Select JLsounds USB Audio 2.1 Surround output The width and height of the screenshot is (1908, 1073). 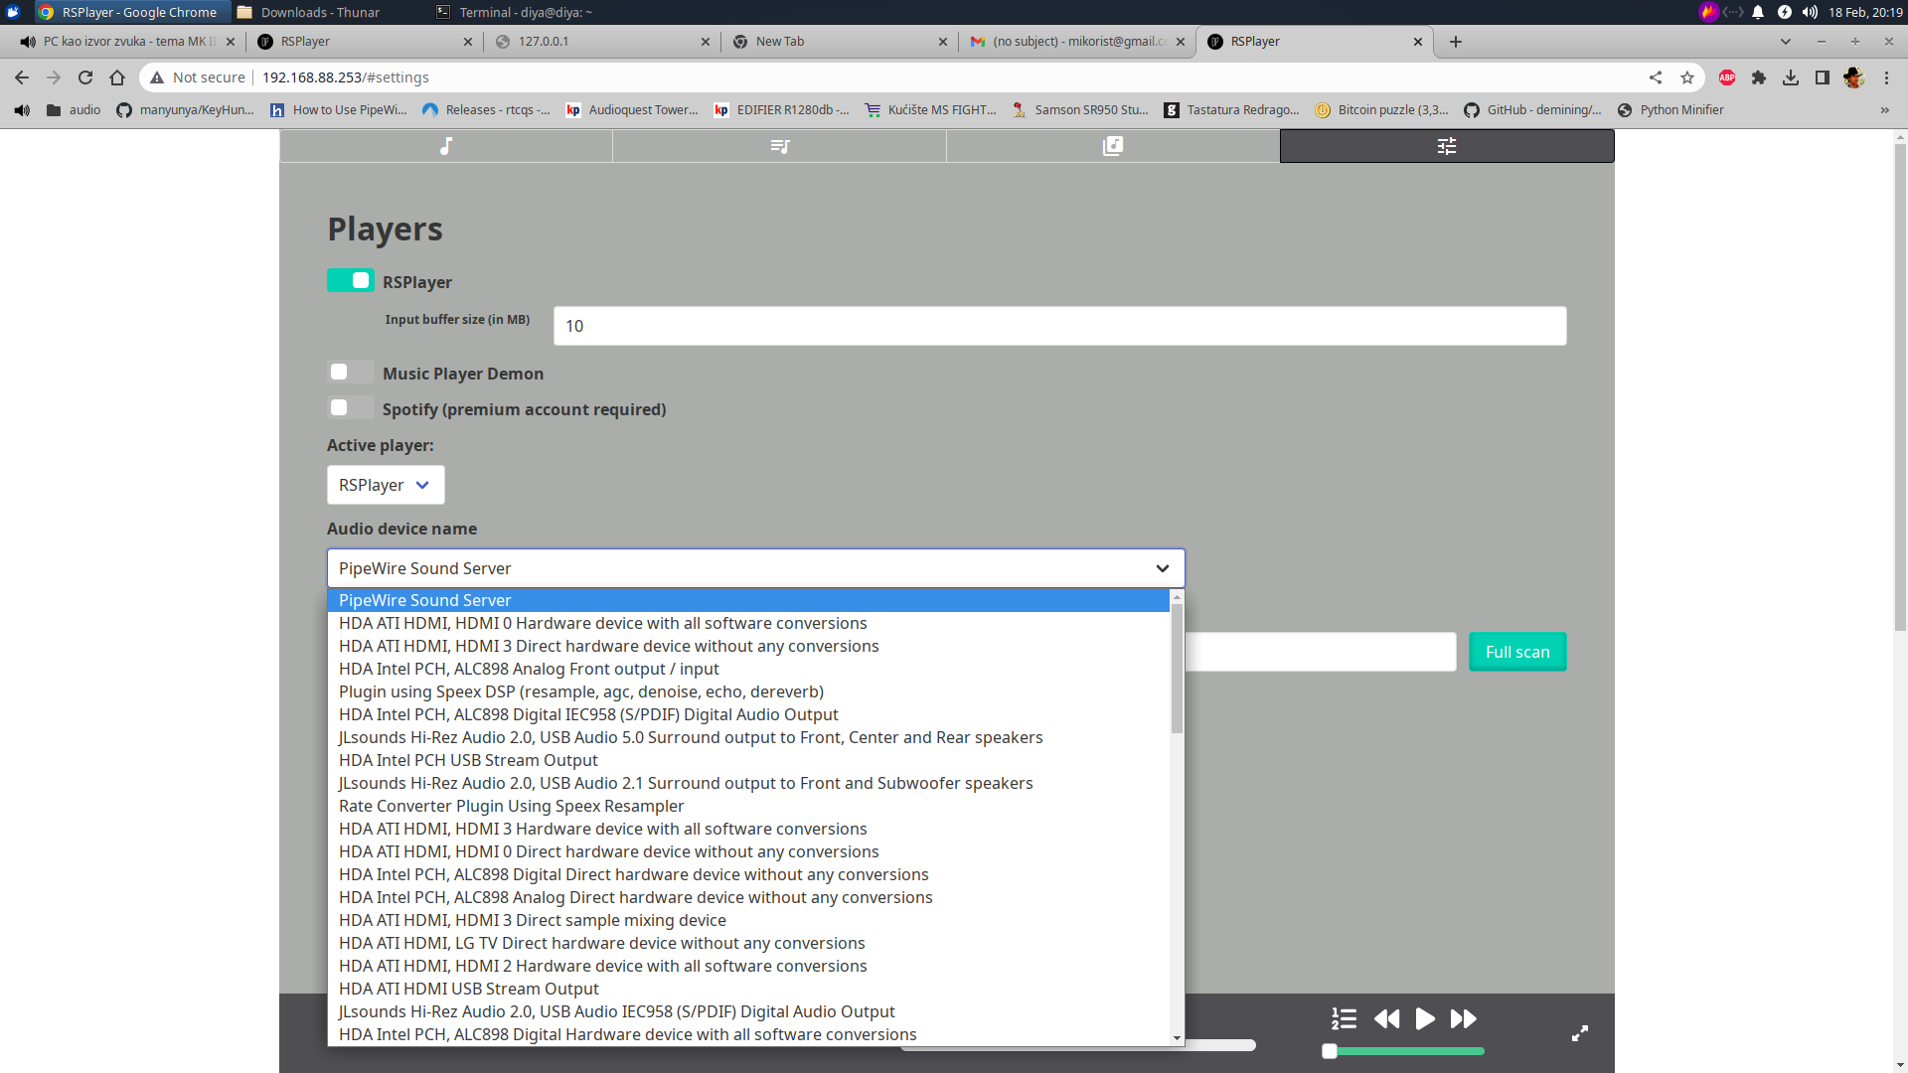click(748, 783)
